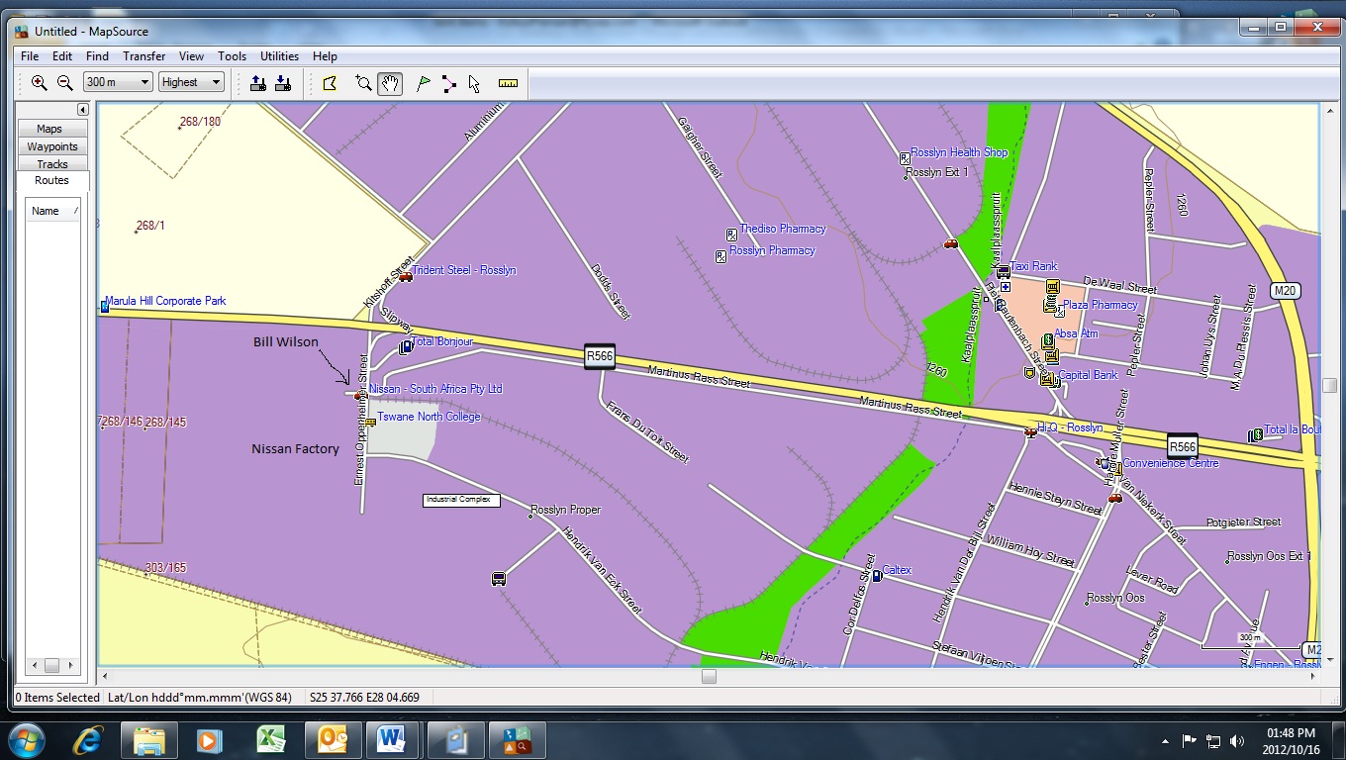This screenshot has height=760, width=1346.
Task: Click the Routes list horizontal scrollbar
Action: click(x=51, y=665)
